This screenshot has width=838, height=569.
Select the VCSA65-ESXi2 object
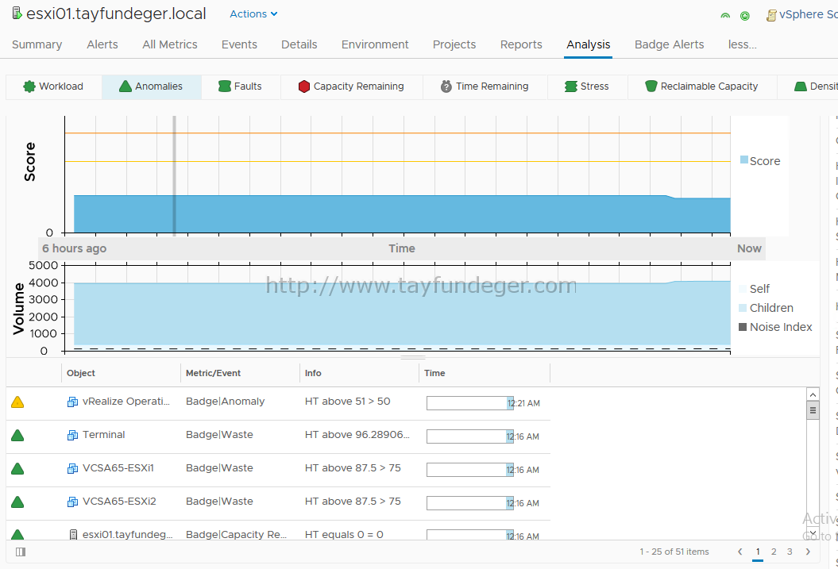point(119,502)
